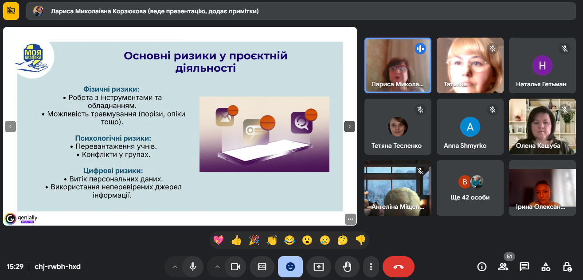Viewport: 583px width, 280px height.
Task: Click muted mic icon on Тетяна Тесленко tile
Action: click(x=420, y=109)
